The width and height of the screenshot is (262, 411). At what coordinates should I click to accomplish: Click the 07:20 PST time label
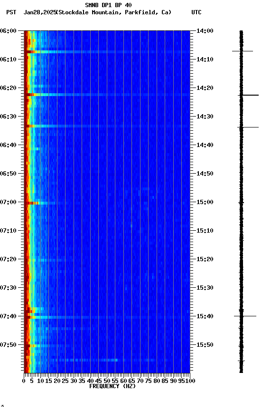8,259
